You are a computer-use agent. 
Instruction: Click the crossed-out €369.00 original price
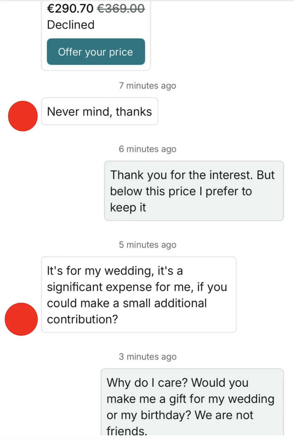click(x=121, y=9)
